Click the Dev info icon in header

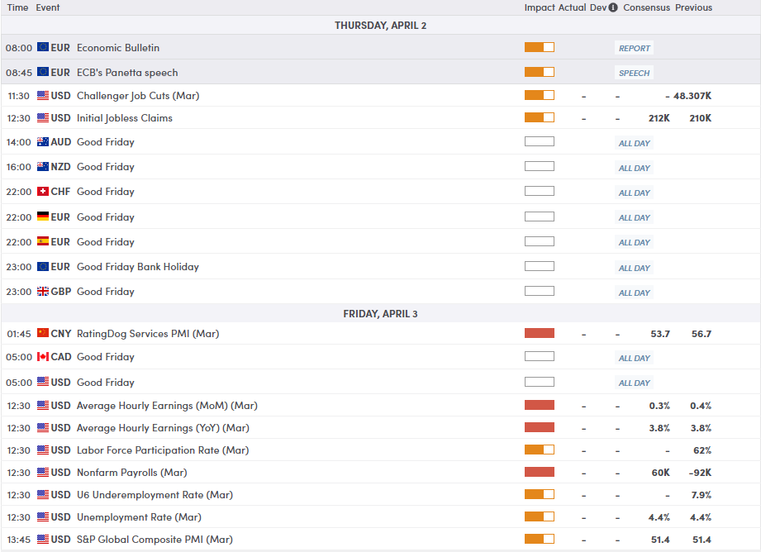point(613,7)
